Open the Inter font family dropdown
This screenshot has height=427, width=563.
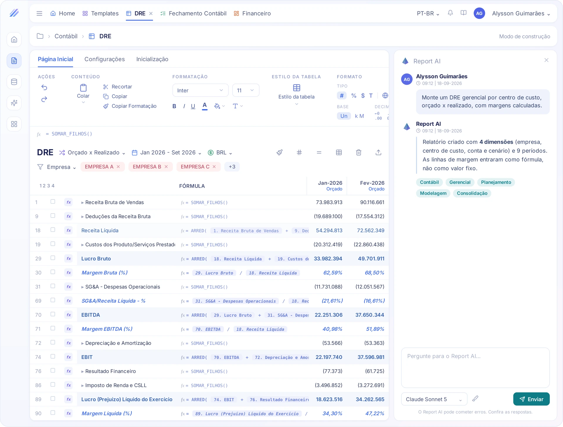tap(200, 90)
